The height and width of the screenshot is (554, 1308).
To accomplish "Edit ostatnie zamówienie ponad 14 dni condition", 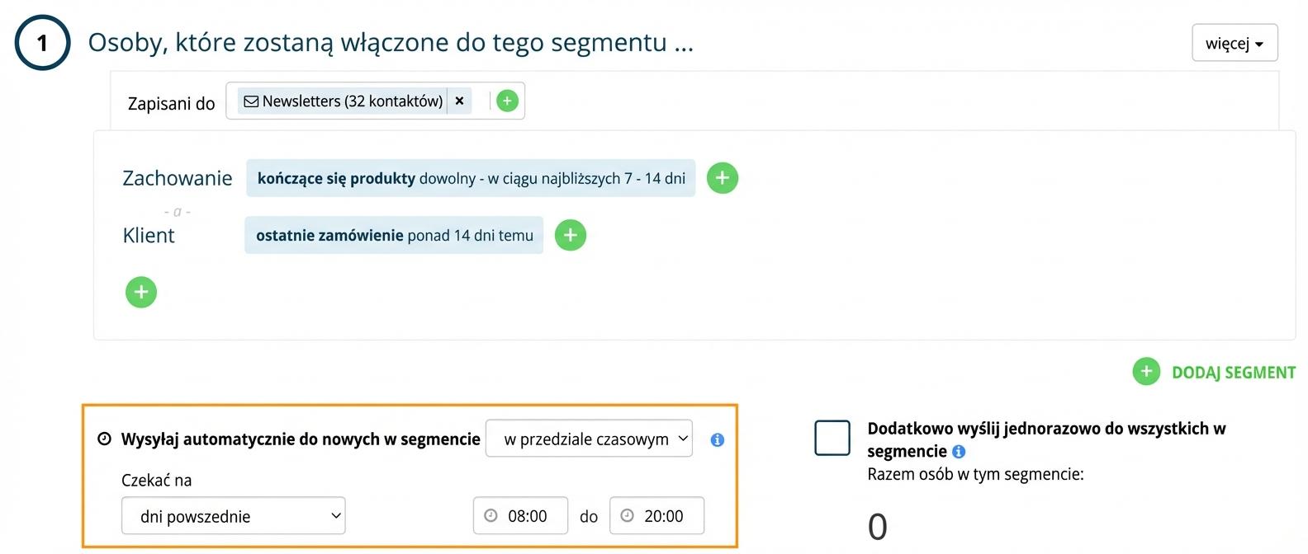I will click(x=394, y=236).
